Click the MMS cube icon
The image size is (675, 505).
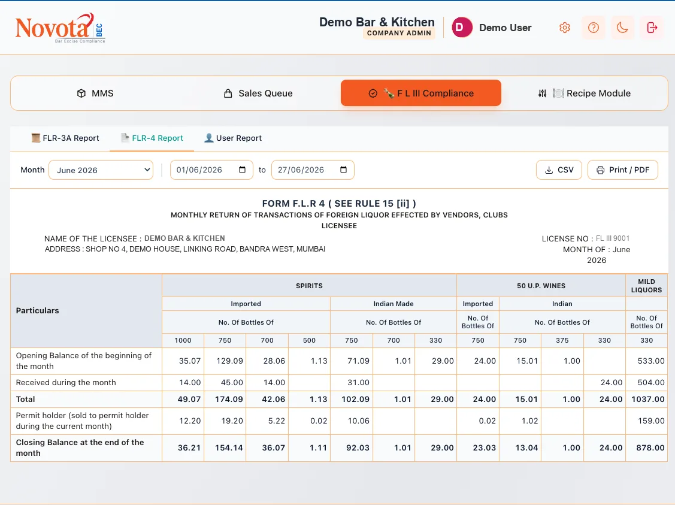point(81,93)
